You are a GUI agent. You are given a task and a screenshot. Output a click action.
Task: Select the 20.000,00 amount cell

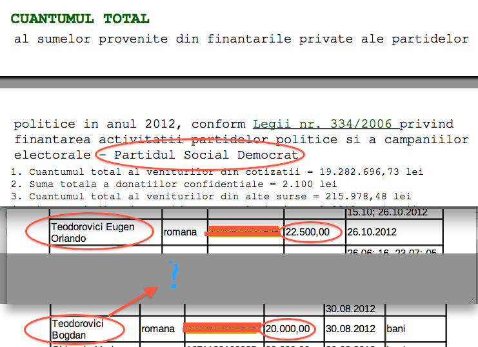(x=287, y=329)
